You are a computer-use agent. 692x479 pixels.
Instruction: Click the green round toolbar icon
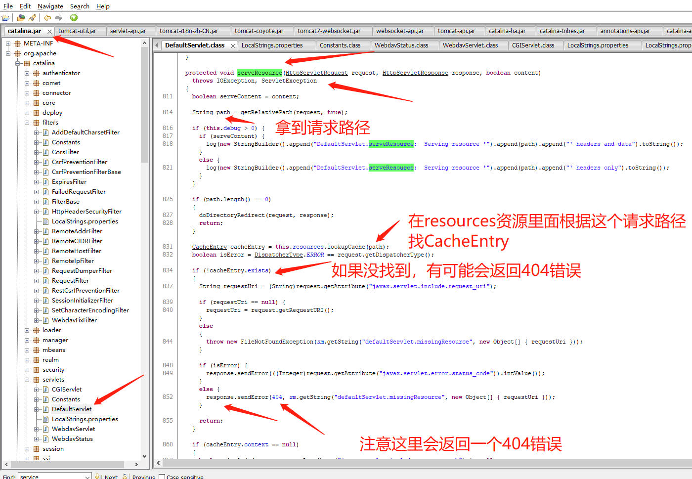pyautogui.click(x=74, y=18)
